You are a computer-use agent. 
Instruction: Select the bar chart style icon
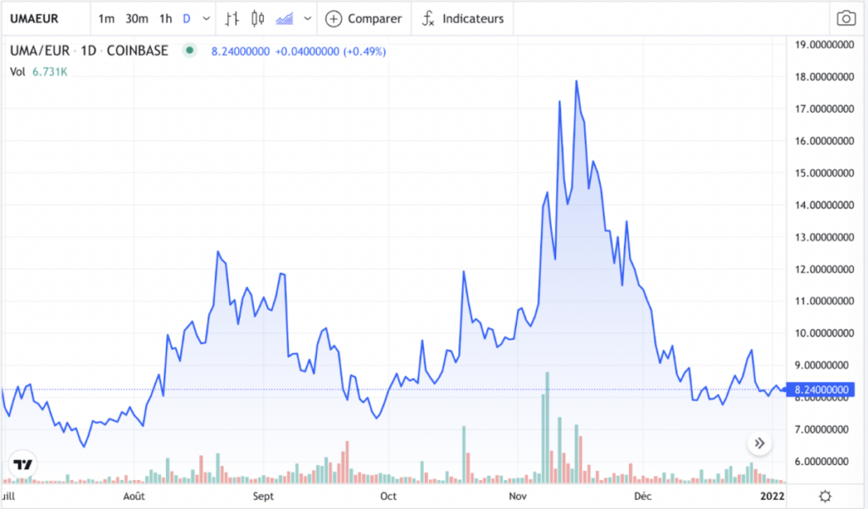[x=232, y=19]
